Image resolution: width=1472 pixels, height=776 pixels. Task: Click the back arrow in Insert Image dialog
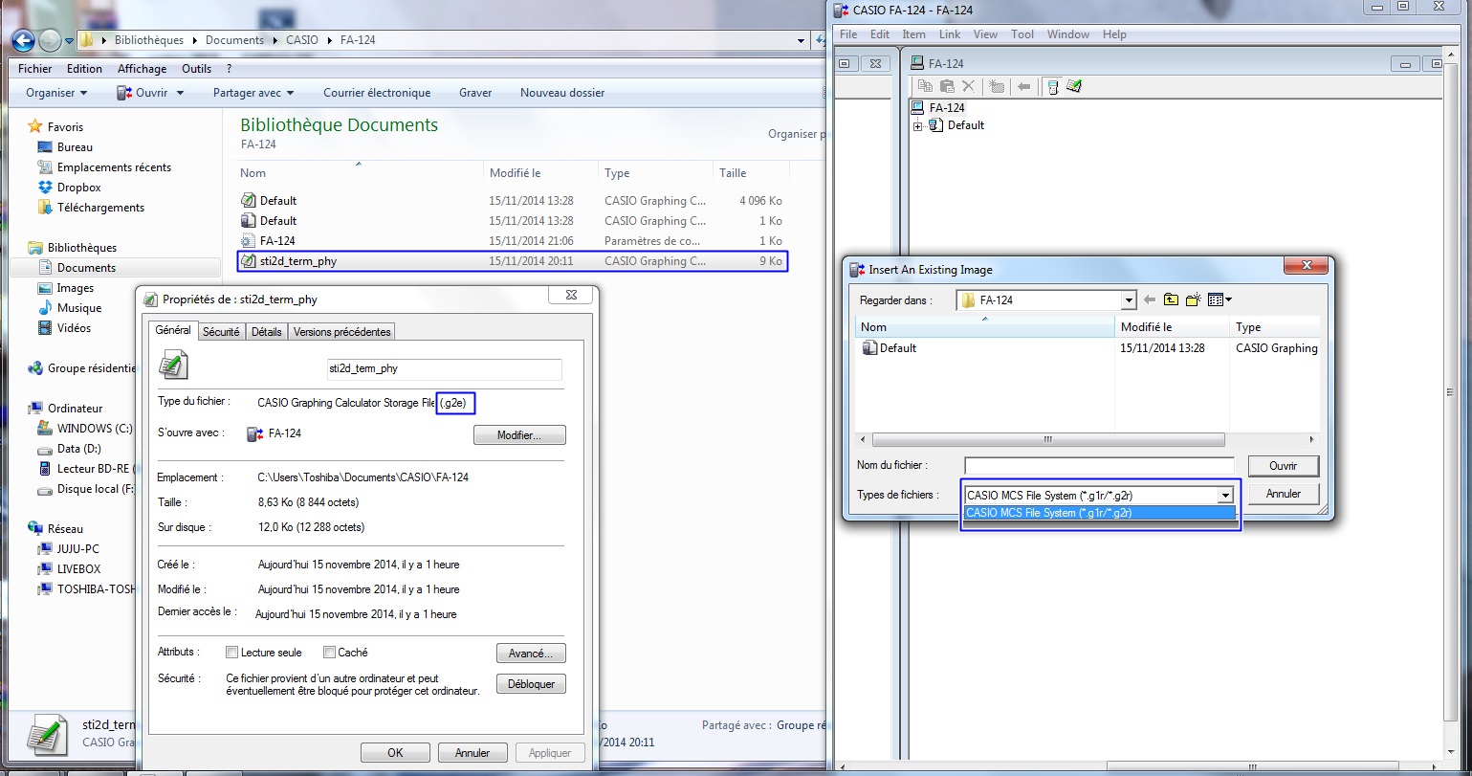coord(1150,300)
